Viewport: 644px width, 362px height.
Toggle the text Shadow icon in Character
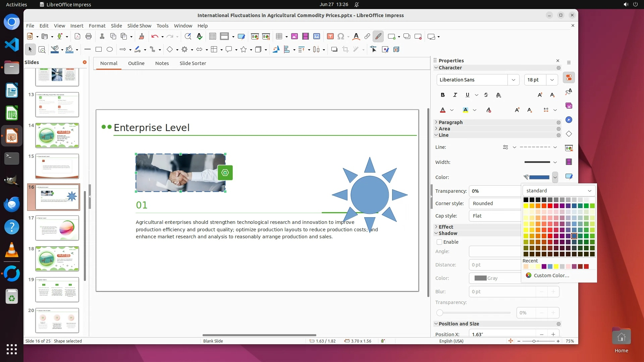click(x=498, y=95)
